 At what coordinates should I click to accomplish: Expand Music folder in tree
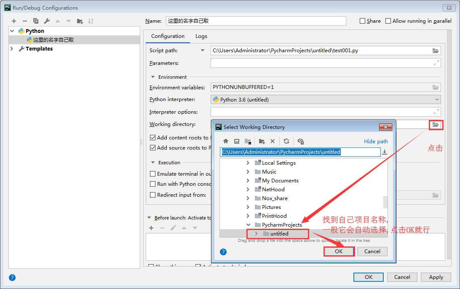(x=248, y=171)
